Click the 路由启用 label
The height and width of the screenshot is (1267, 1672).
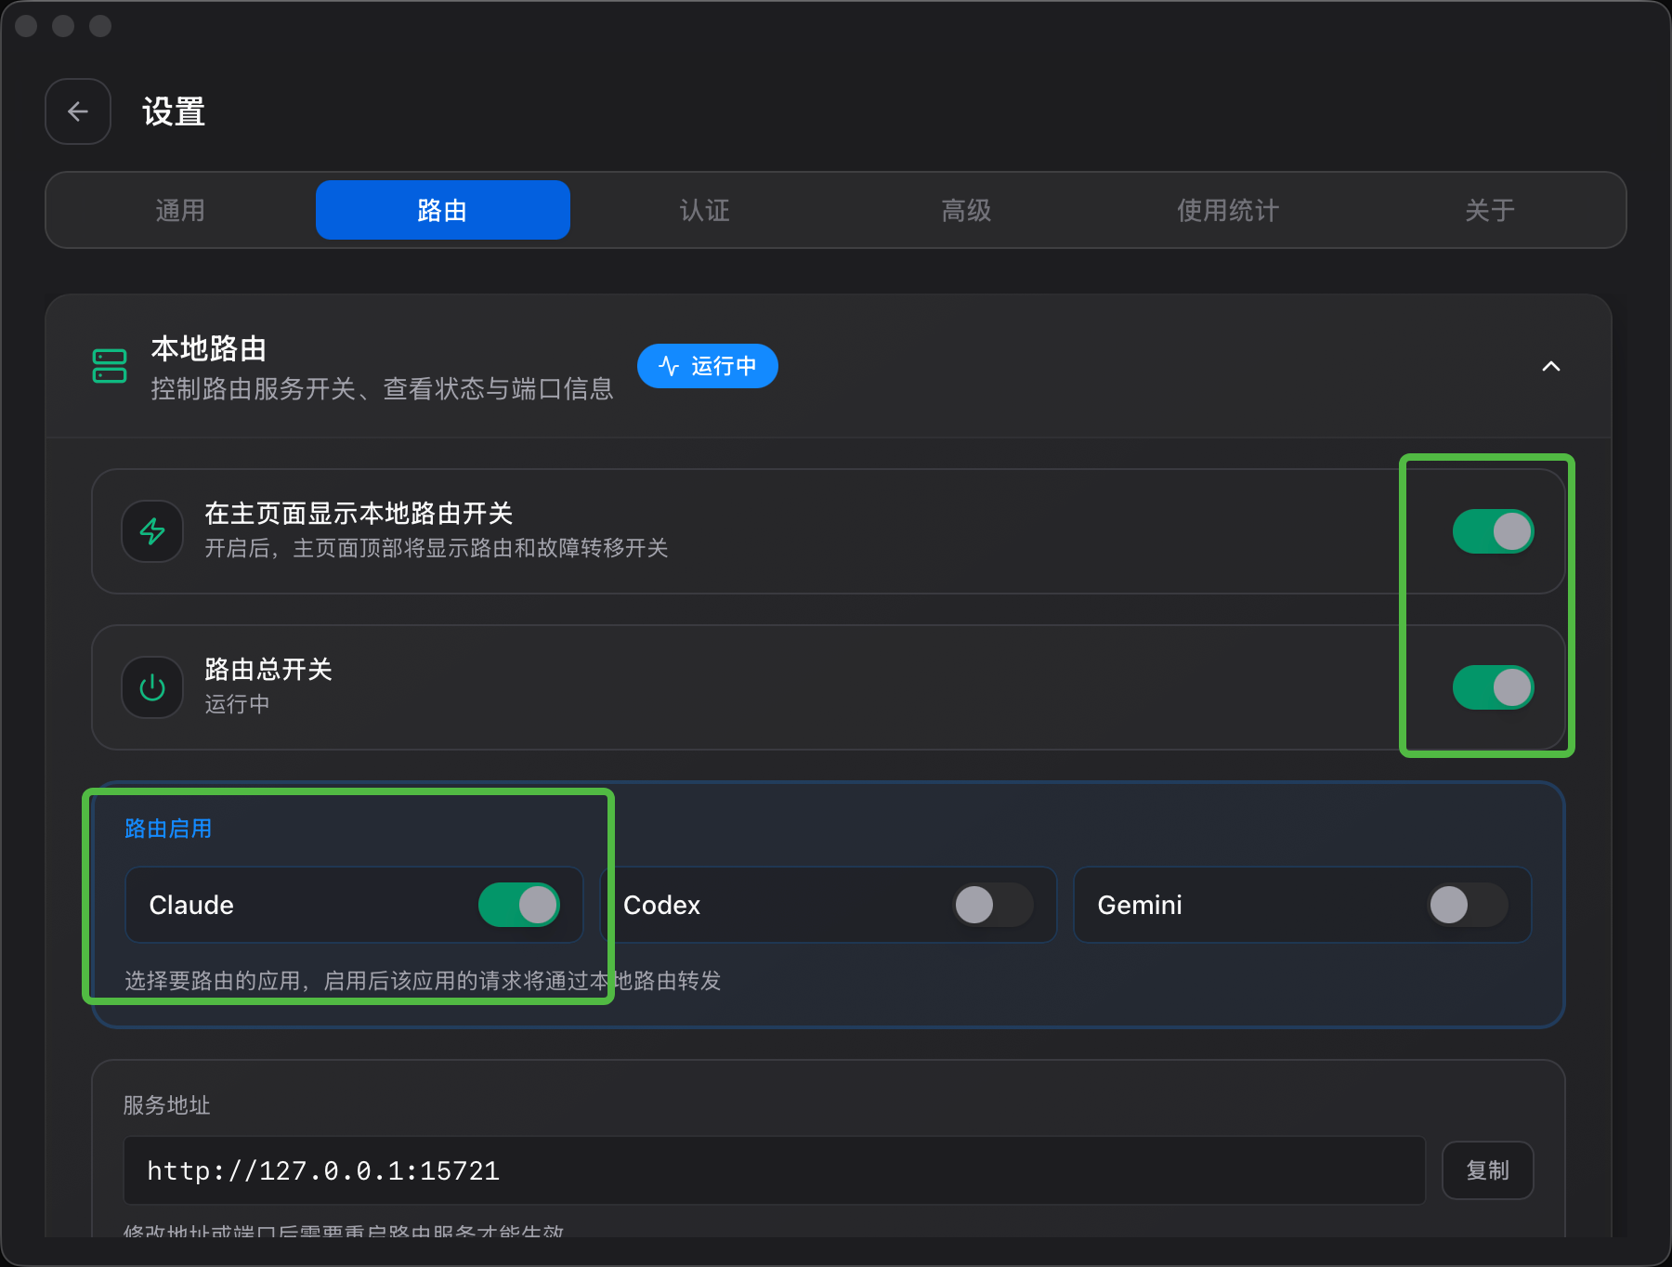(x=168, y=829)
